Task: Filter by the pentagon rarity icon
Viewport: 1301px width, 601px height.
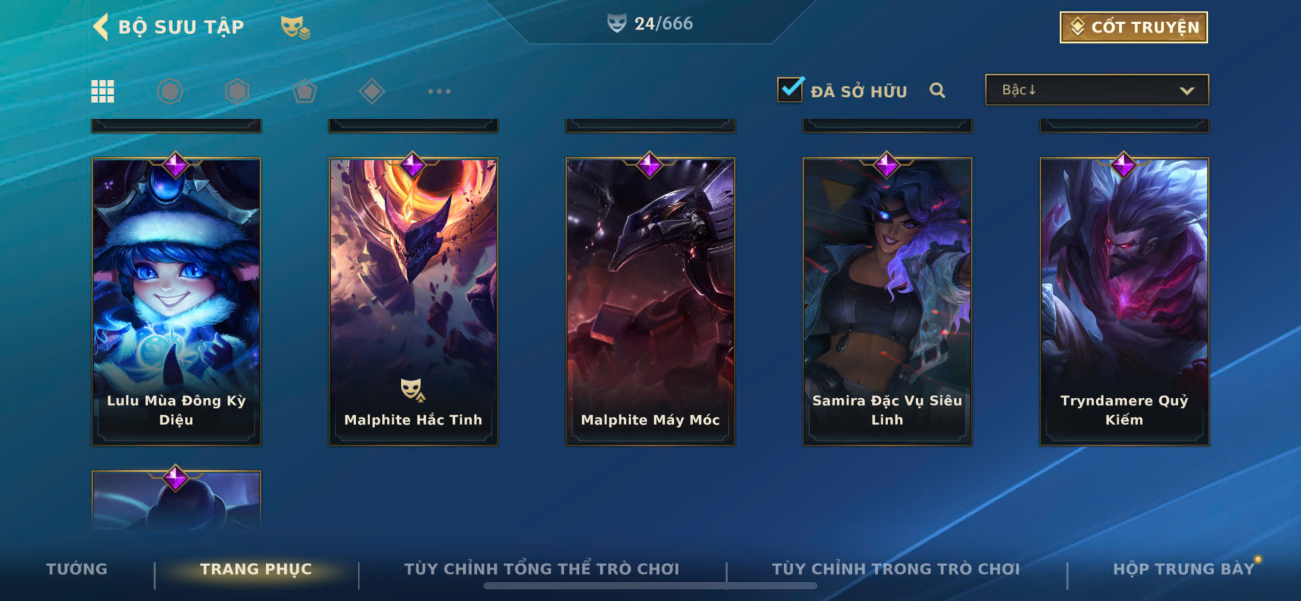Action: (x=304, y=91)
